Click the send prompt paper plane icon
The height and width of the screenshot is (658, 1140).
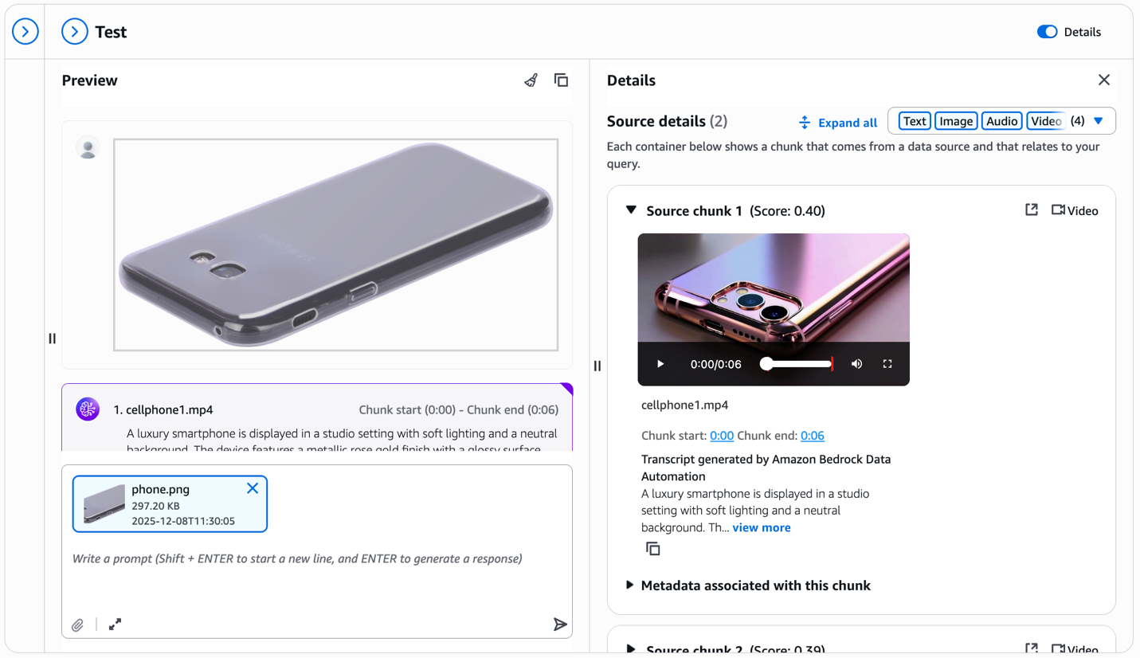[560, 625]
